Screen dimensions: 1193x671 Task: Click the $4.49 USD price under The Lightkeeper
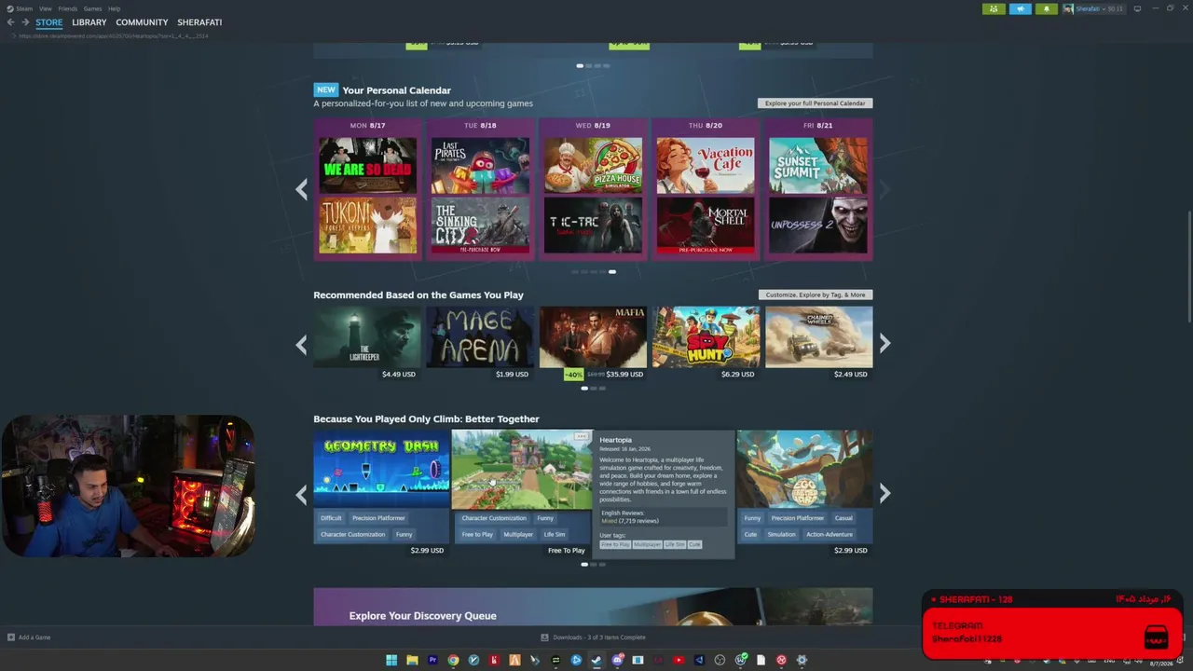pyautogui.click(x=399, y=375)
